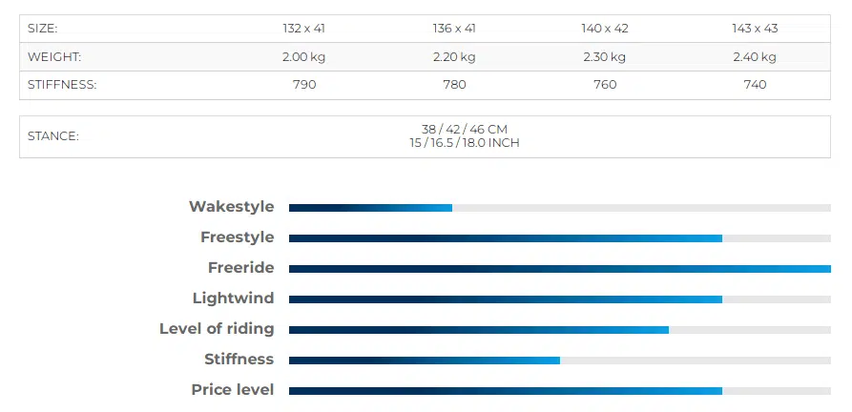Select the 132 x 41 size cell
Image resolution: width=852 pixels, height=412 pixels.
tap(303, 29)
